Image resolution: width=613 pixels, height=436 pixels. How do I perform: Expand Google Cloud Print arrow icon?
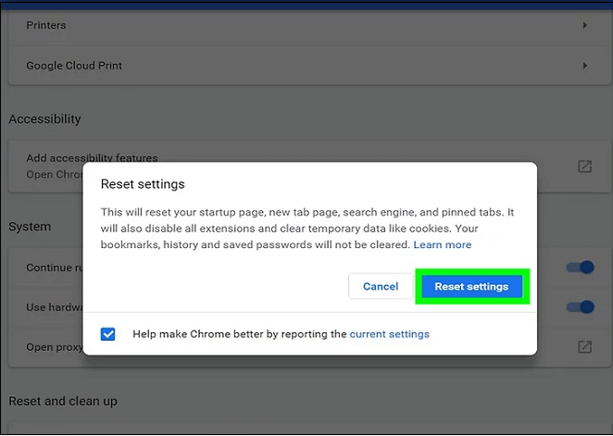tap(585, 66)
